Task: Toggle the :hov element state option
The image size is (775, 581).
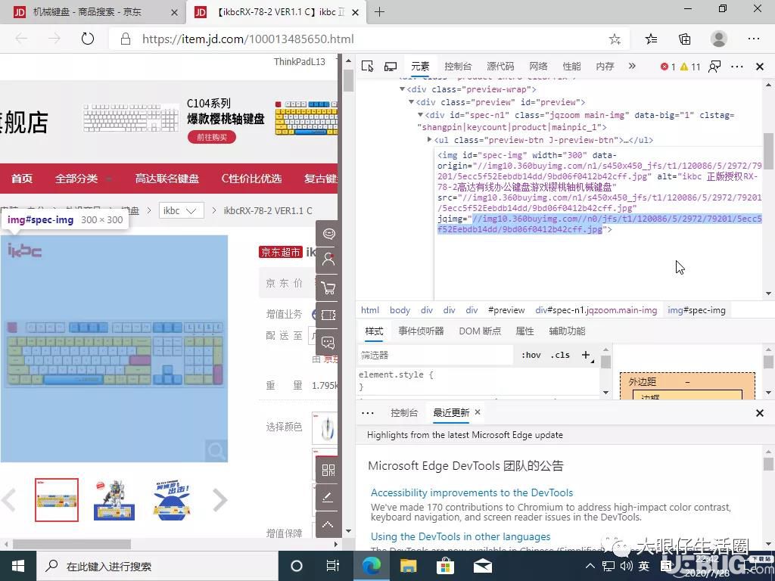Action: pos(531,355)
